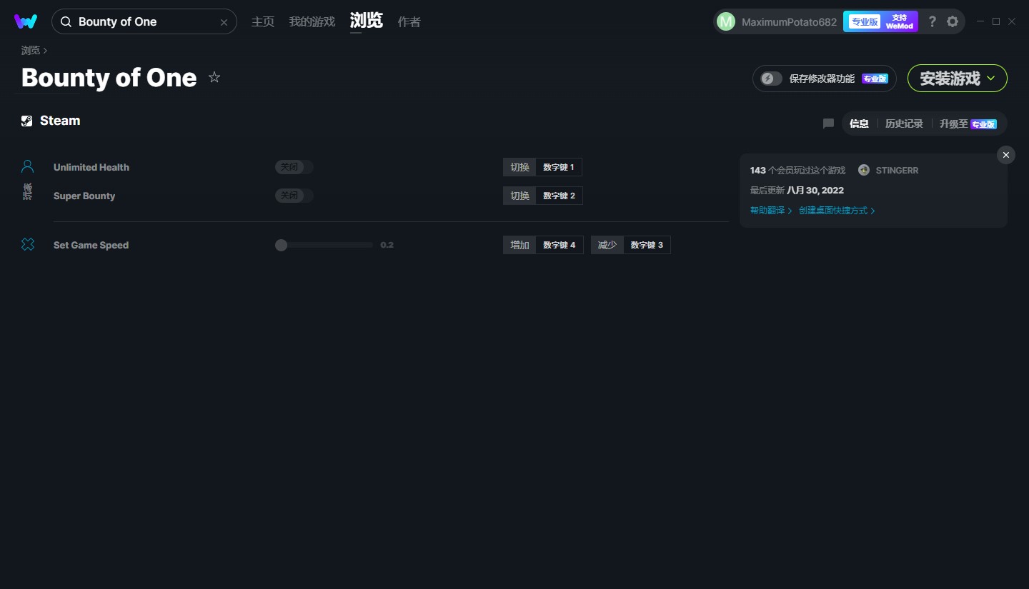Click the 增加 button for Set Game Speed
The width and height of the screenshot is (1029, 589).
(520, 245)
